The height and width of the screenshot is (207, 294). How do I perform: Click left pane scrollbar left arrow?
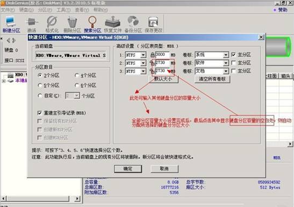(4, 198)
